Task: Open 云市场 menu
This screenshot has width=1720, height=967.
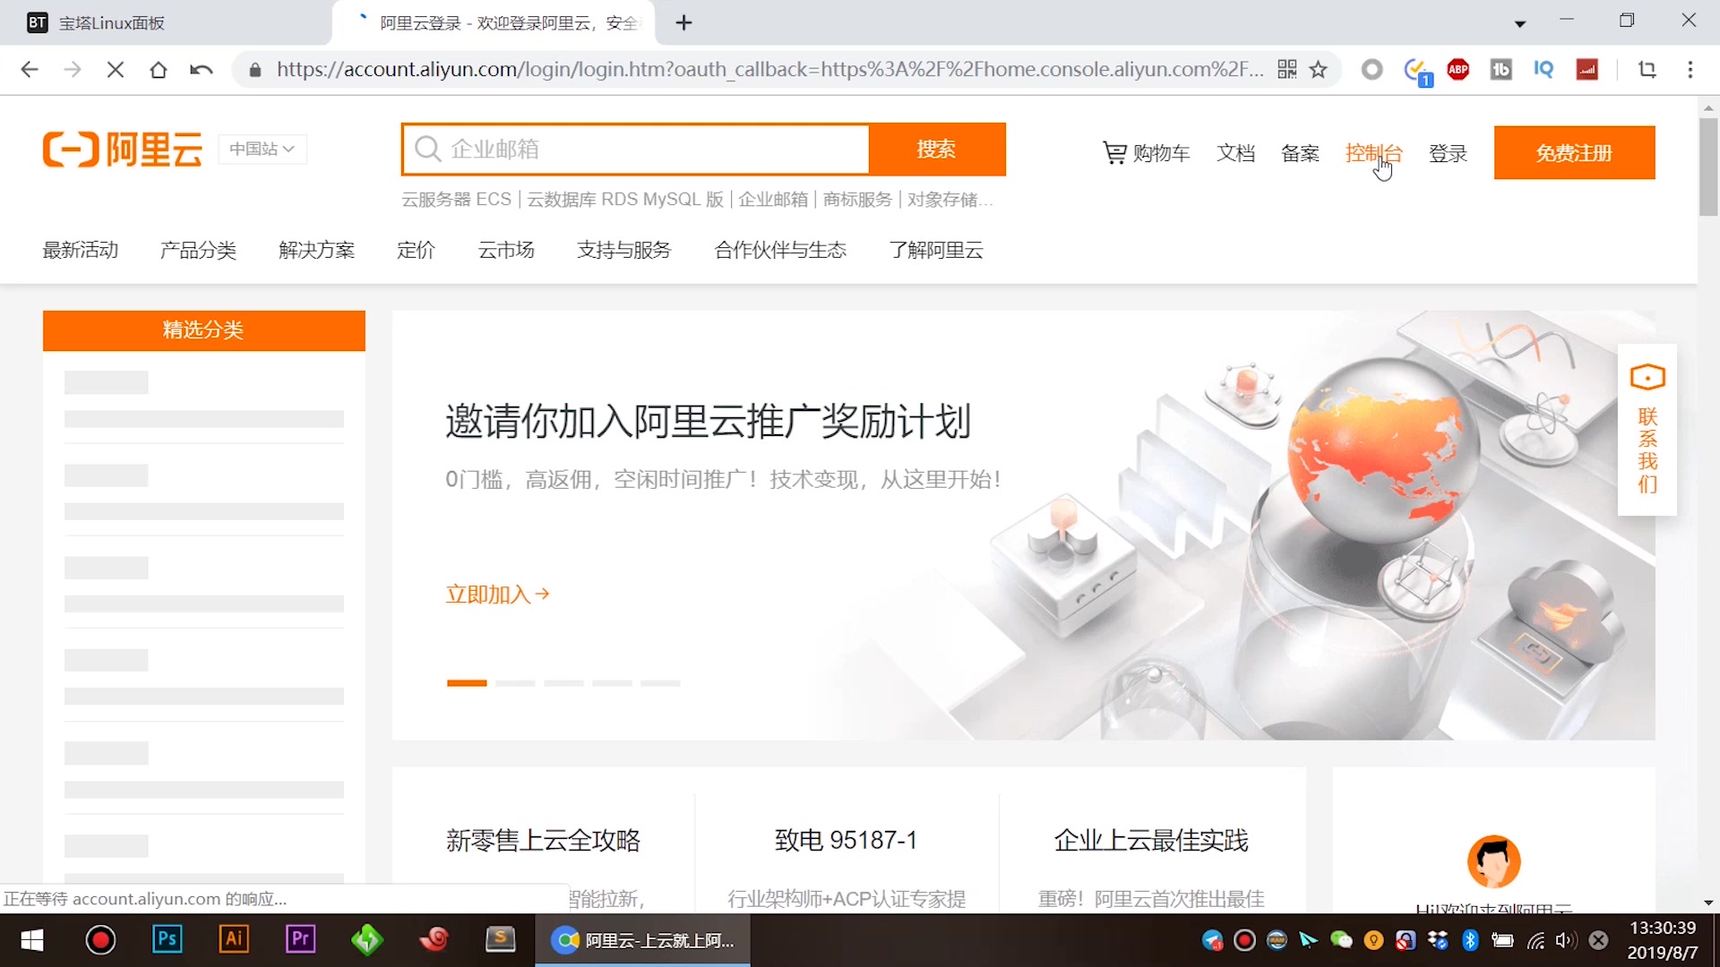Action: [x=506, y=250]
